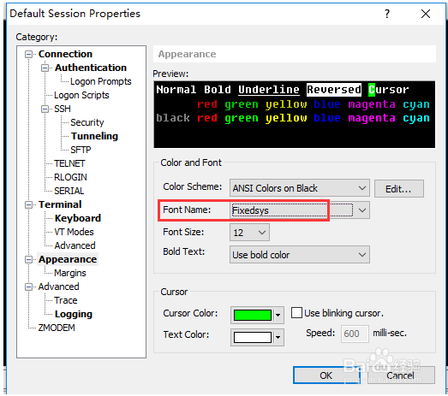Collapse the Advanced category node at root
The image size is (448, 396).
(28, 287)
